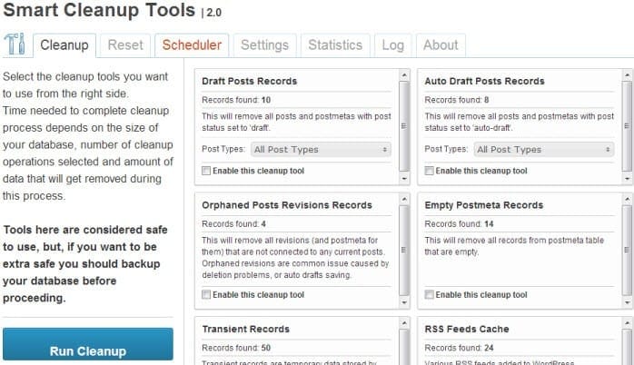The width and height of the screenshot is (634, 365).
Task: Enable the Draft Posts Records cleanup tool
Action: [x=206, y=171]
